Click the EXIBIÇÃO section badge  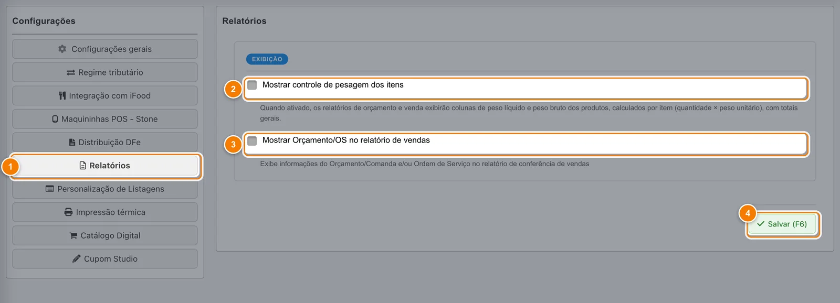267,59
